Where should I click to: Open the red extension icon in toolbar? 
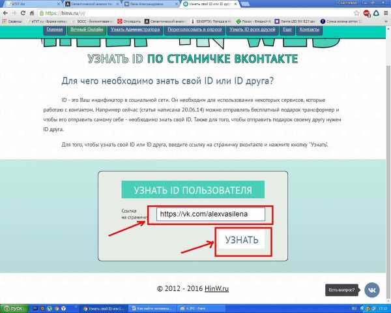[x=366, y=13]
